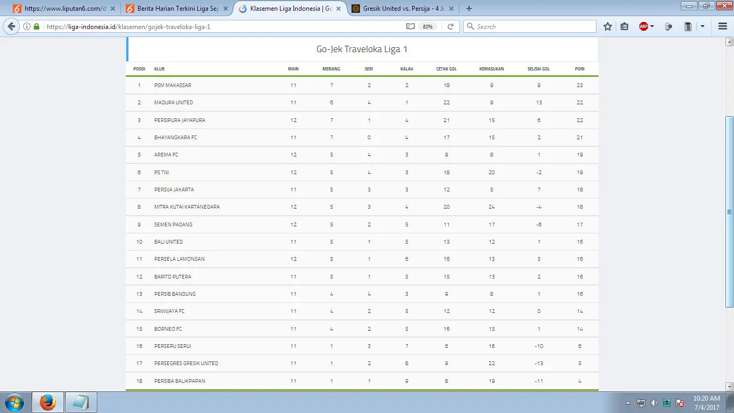The width and height of the screenshot is (734, 413).
Task: Click the Firefox taskbar icon
Action: click(x=48, y=402)
